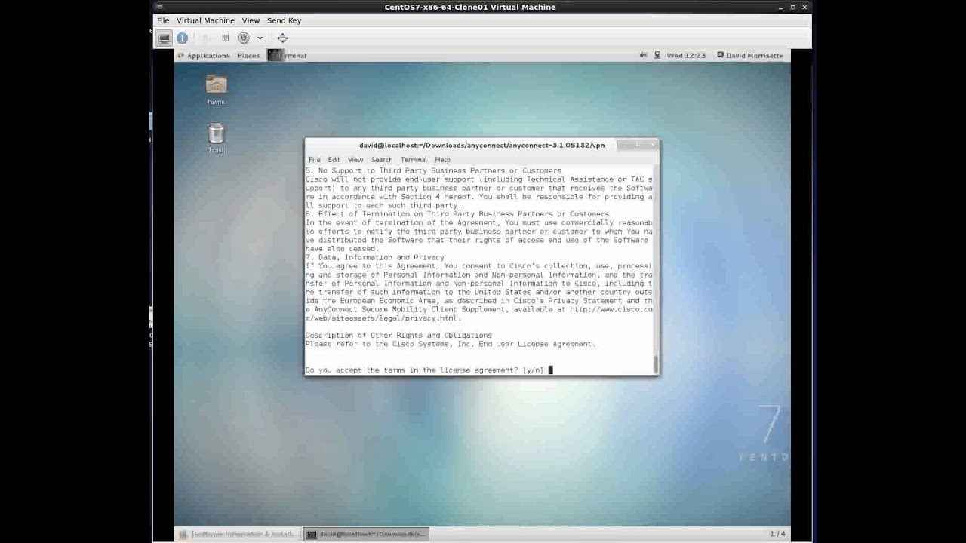
Task: Pause the virtual machine
Action: point(225,38)
